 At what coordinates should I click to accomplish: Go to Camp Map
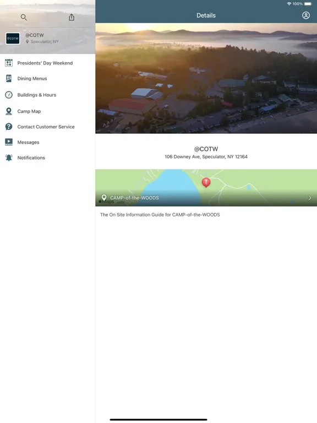pos(47,111)
